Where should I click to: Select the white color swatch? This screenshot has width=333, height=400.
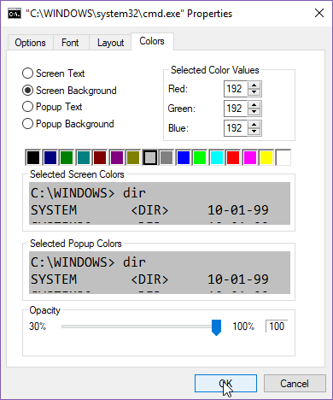tap(283, 157)
